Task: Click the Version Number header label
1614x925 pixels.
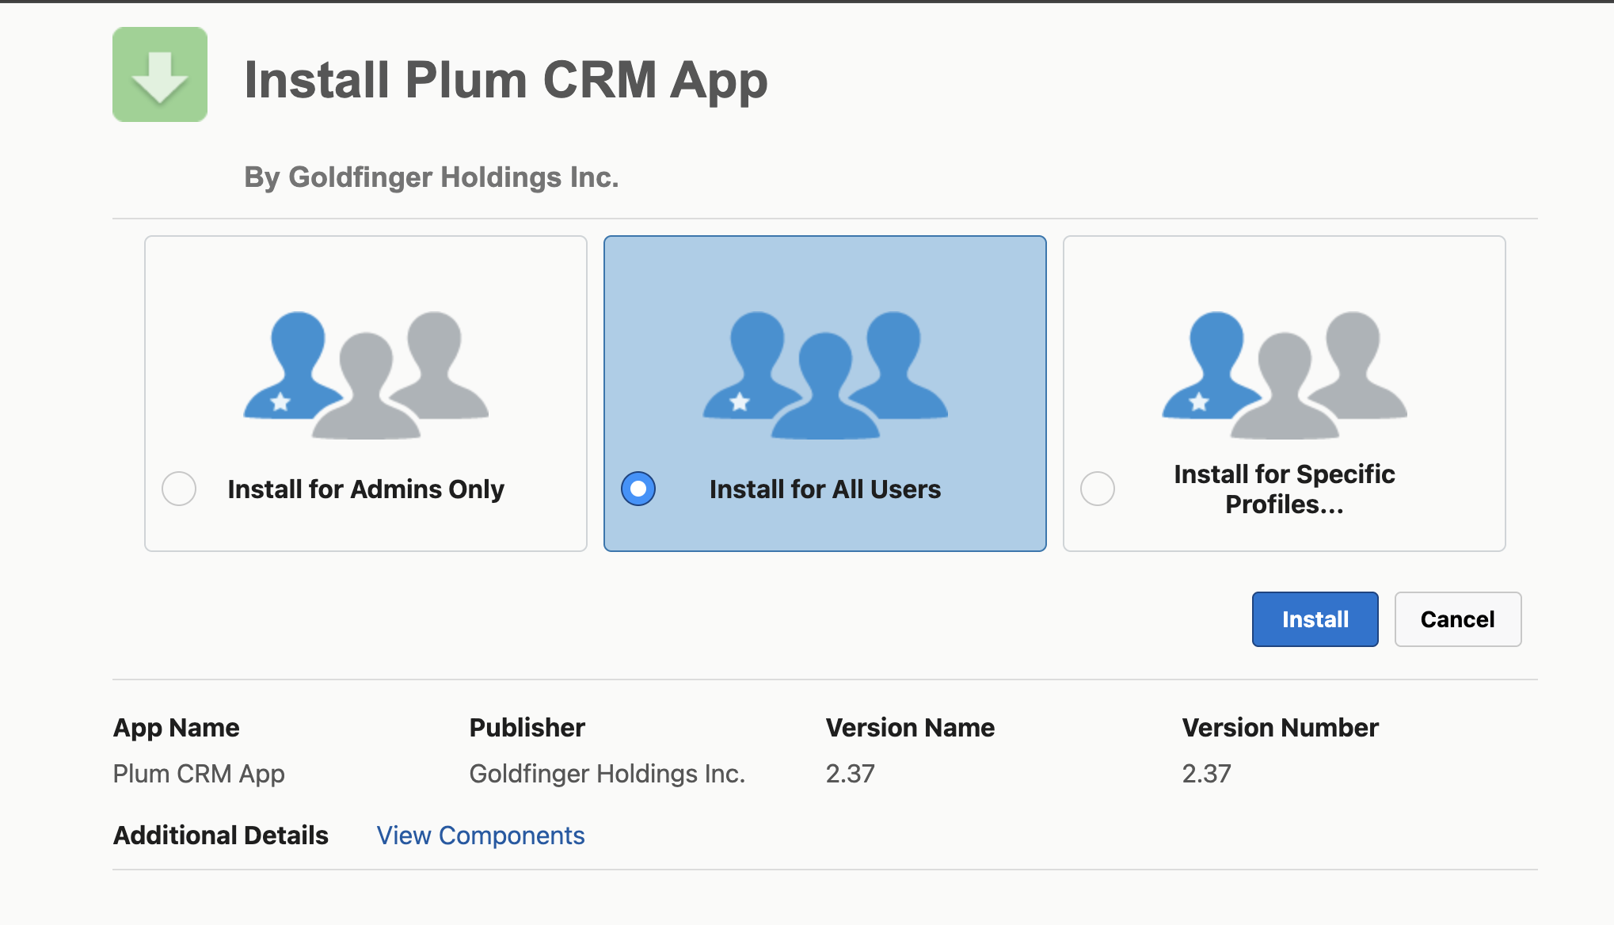Action: 1281,728
